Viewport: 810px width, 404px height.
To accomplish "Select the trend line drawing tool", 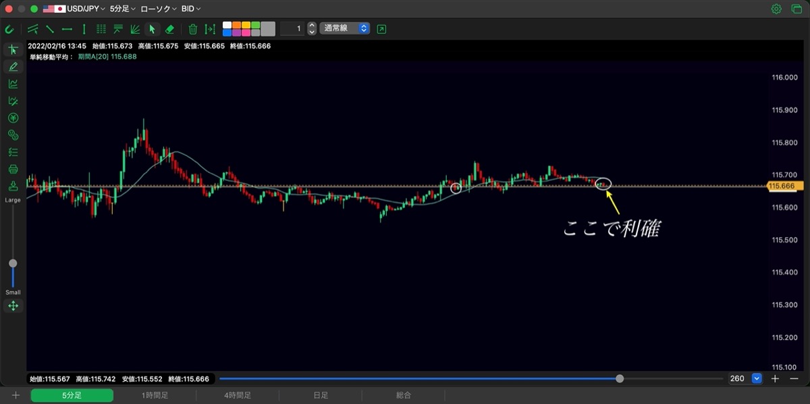I will point(49,29).
